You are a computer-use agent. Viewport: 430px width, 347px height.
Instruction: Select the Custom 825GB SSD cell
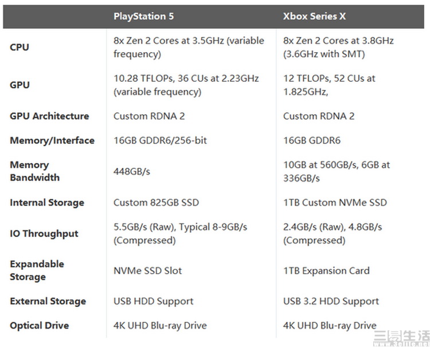(157, 203)
